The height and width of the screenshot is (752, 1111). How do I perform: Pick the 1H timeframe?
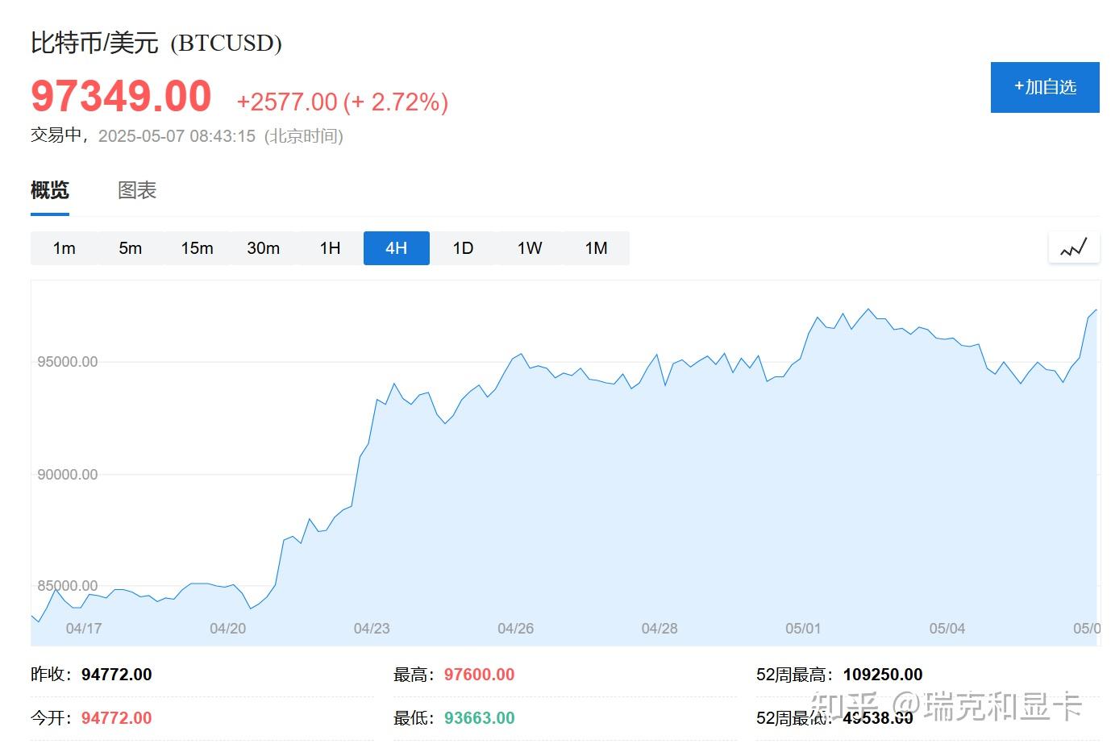330,248
